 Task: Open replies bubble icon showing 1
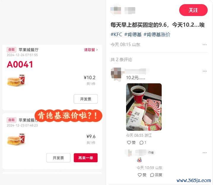(x=142, y=143)
